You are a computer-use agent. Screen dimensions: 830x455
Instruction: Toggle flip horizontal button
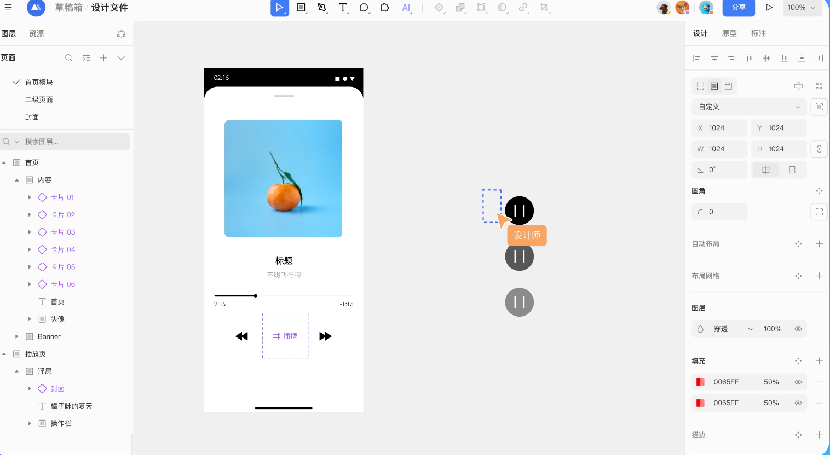coord(766,170)
